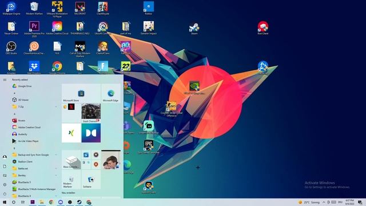
Task: Open the Streamlabs desktop shortcut
Action: (149, 127)
